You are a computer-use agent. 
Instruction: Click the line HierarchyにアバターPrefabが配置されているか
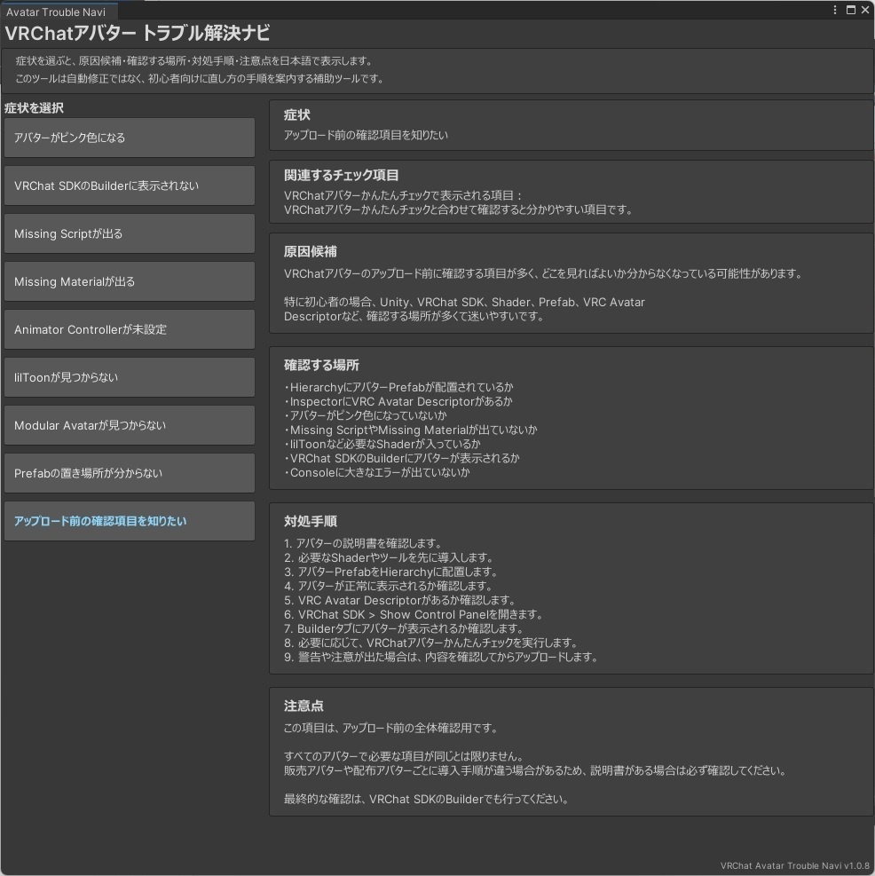tap(399, 387)
